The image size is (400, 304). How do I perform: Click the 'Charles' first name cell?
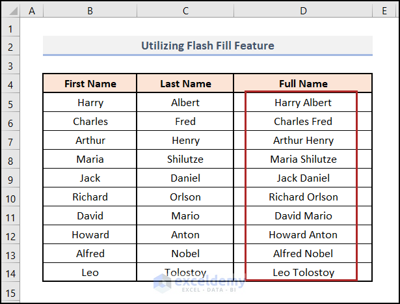(90, 122)
